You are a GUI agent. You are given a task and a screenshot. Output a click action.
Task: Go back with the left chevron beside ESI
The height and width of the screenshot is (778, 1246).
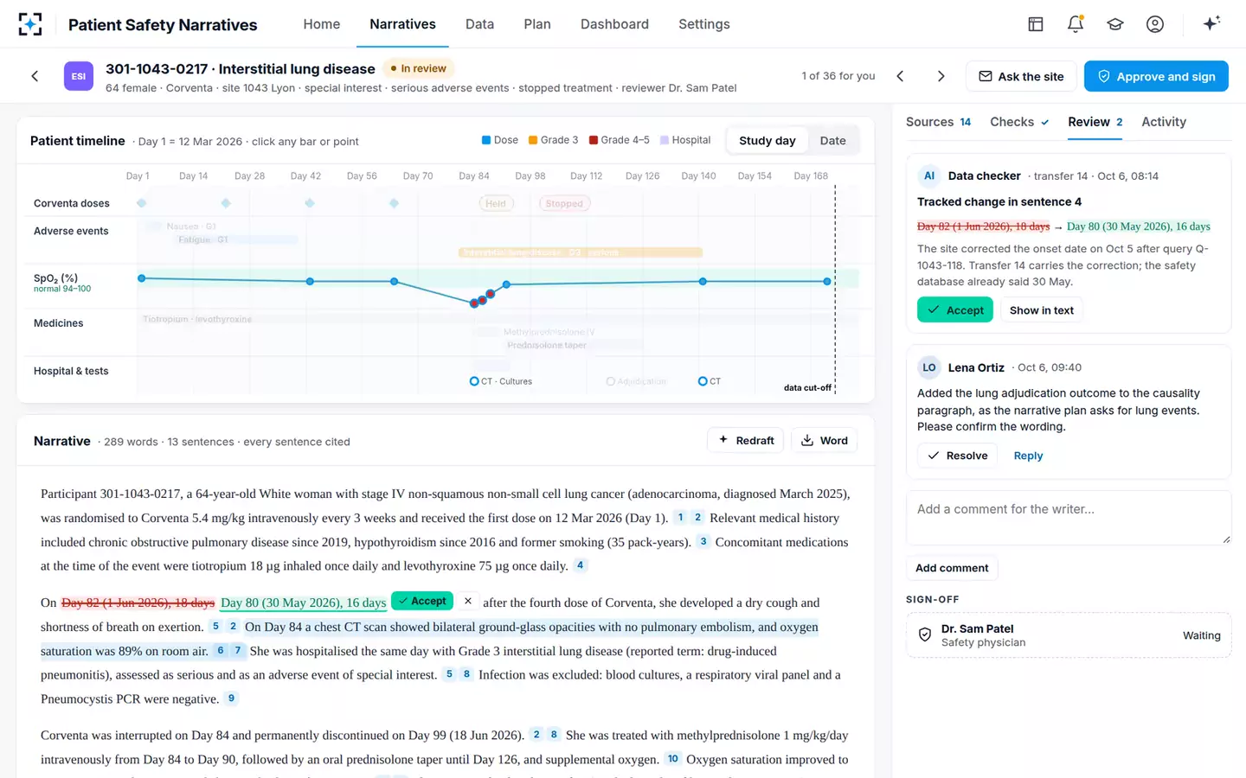coord(35,76)
